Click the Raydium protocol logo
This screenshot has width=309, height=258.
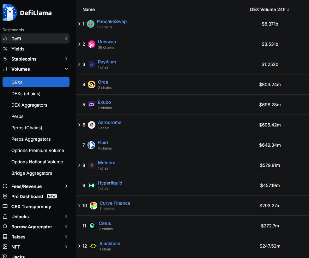pyautogui.click(x=91, y=64)
